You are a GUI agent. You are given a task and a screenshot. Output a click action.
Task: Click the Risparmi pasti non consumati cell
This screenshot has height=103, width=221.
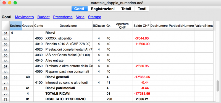(x=68, y=72)
